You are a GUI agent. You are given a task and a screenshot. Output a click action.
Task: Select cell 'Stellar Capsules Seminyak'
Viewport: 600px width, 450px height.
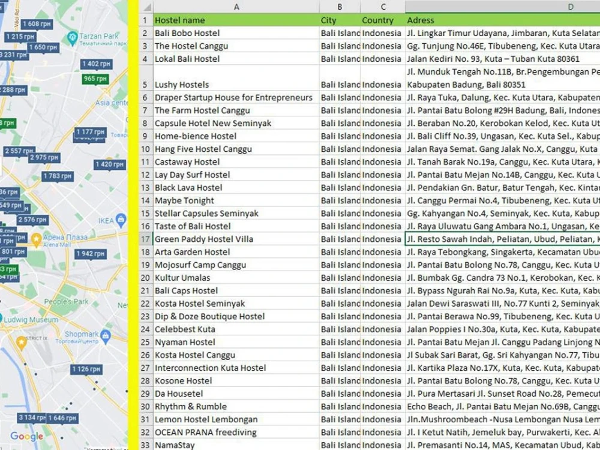(236, 214)
